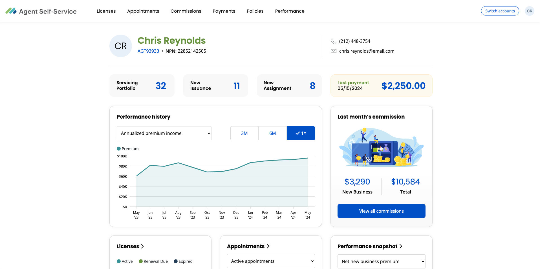This screenshot has height=269, width=540.
Task: Click the chevron arrow next to Licenses heading
Action: click(142, 246)
